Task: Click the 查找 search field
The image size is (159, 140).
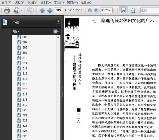Action: coord(149,10)
